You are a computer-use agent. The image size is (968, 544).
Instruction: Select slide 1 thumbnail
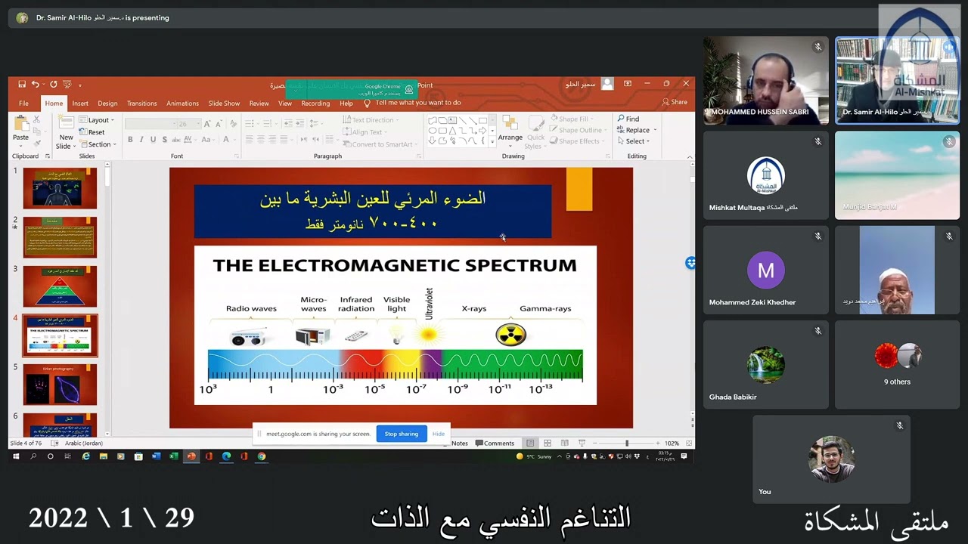[x=60, y=188]
